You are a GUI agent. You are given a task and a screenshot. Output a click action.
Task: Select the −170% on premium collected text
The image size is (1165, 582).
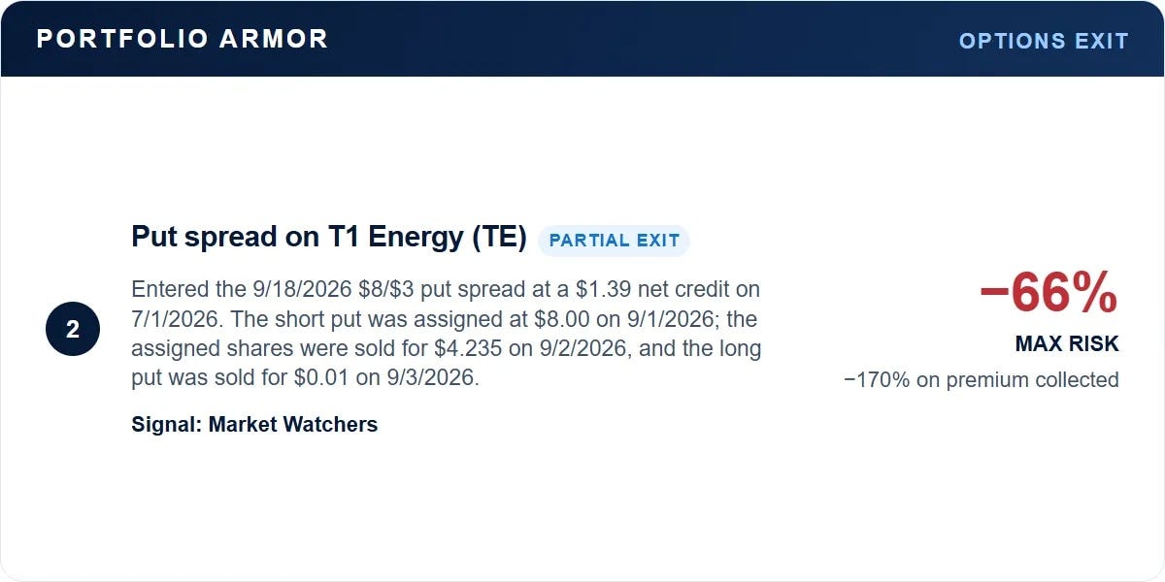(982, 379)
